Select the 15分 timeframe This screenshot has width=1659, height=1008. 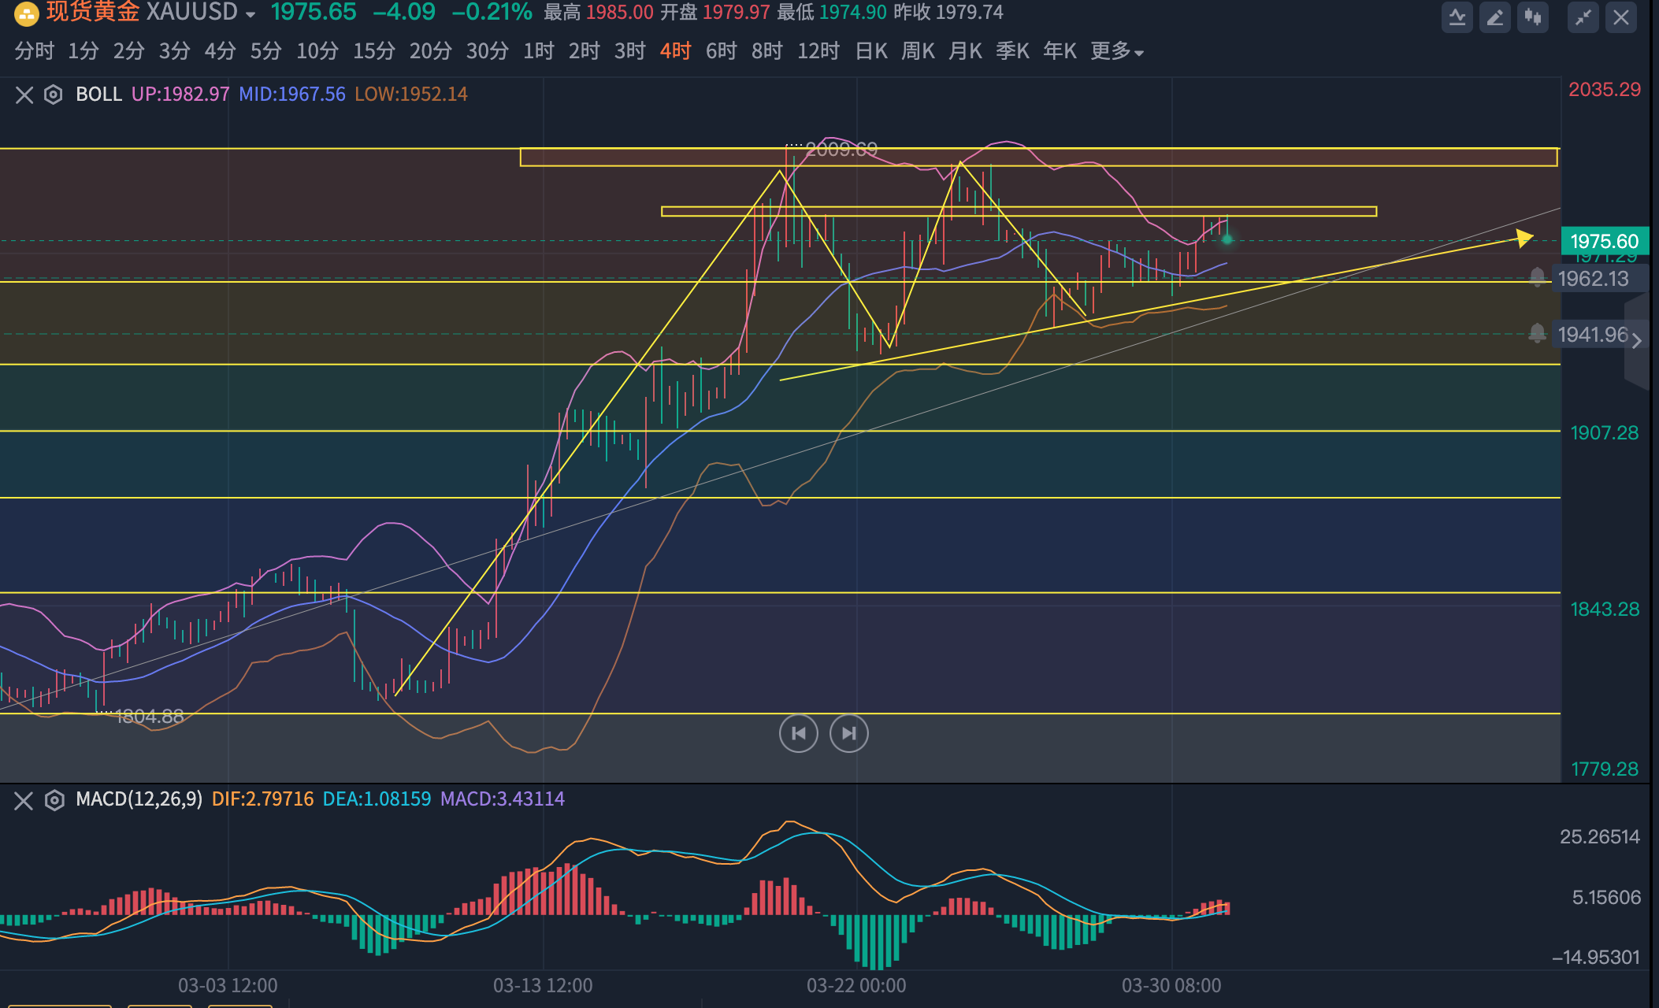373,52
